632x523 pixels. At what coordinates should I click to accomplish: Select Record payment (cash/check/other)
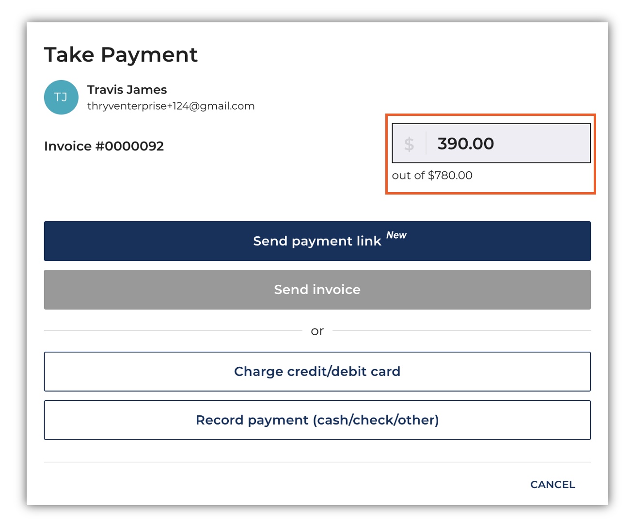tap(317, 420)
